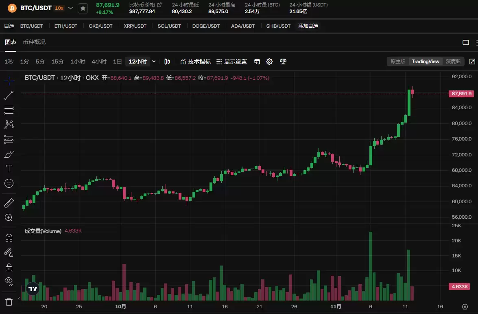Open the candle chart style selector
Screen dimensions: 478x314
pos(167,61)
